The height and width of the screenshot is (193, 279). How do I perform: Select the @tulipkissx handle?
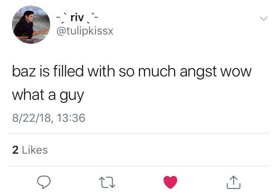tap(85, 31)
